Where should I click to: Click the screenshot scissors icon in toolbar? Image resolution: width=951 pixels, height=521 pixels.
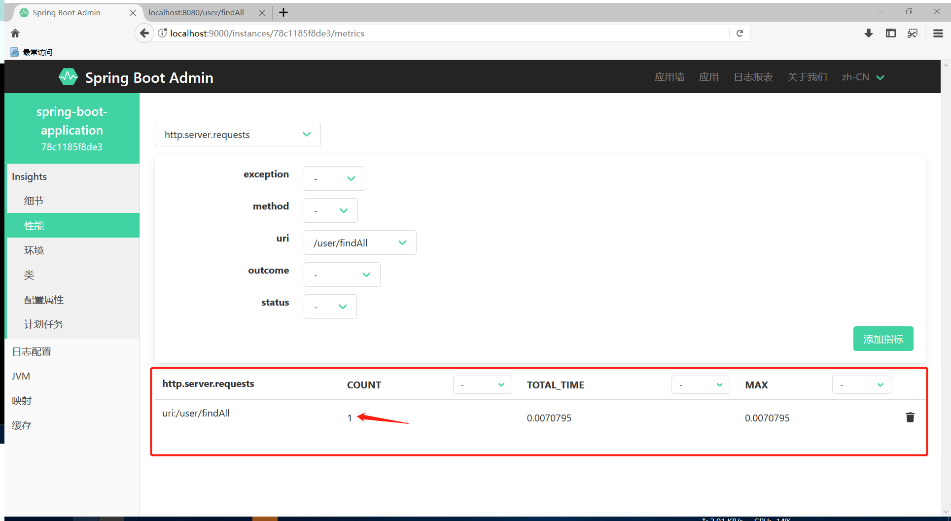pyautogui.click(x=913, y=33)
